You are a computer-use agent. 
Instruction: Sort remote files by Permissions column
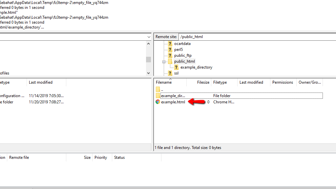[x=283, y=82]
